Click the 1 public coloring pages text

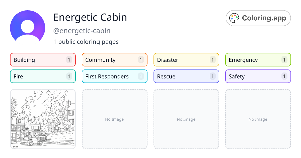pyautogui.click(x=86, y=42)
